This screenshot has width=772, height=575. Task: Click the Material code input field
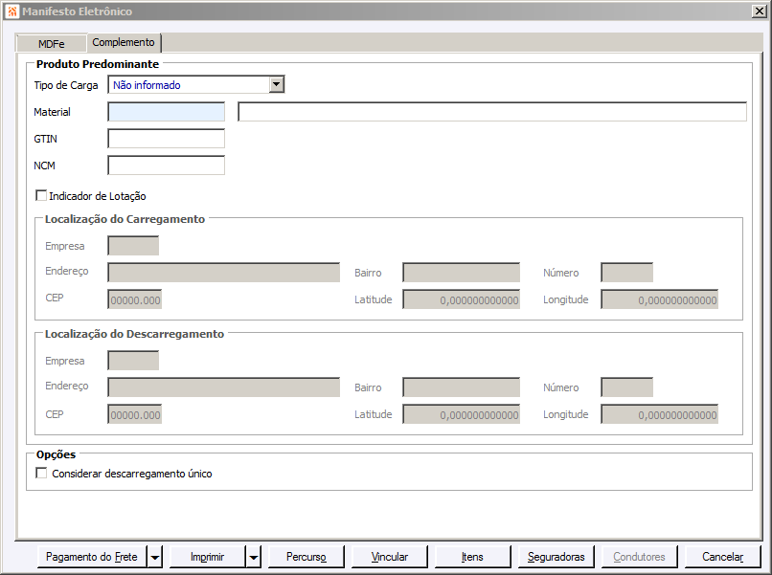pos(167,112)
